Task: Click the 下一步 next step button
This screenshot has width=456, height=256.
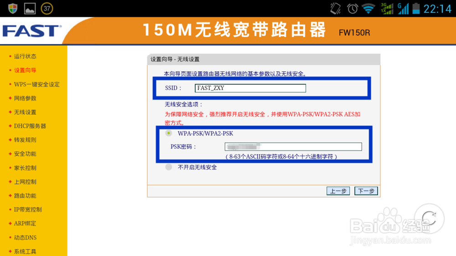Action: [x=366, y=191]
